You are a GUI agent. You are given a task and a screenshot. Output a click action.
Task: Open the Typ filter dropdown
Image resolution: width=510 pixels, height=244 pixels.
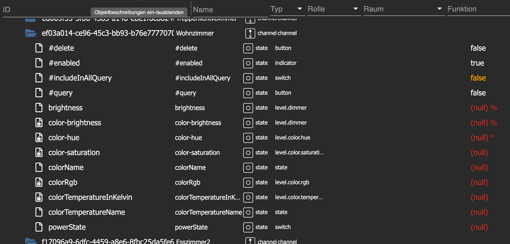click(x=300, y=9)
